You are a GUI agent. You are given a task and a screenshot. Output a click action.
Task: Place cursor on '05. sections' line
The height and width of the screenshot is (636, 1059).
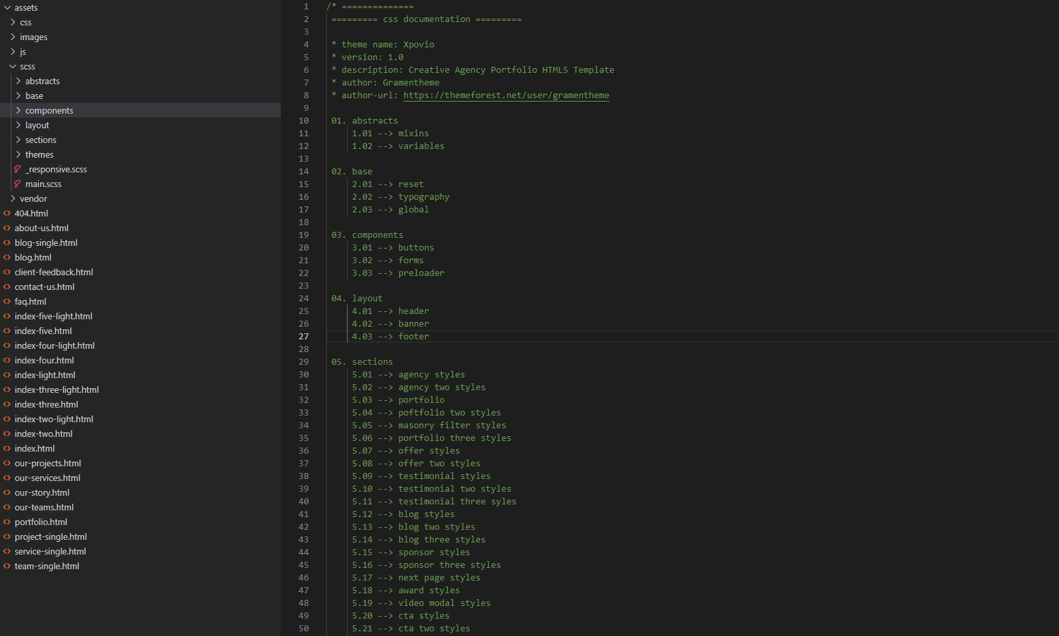pos(362,362)
